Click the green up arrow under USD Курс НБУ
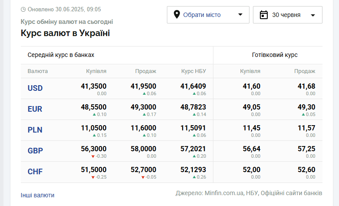This screenshot has width=339, height=206. 194,93
